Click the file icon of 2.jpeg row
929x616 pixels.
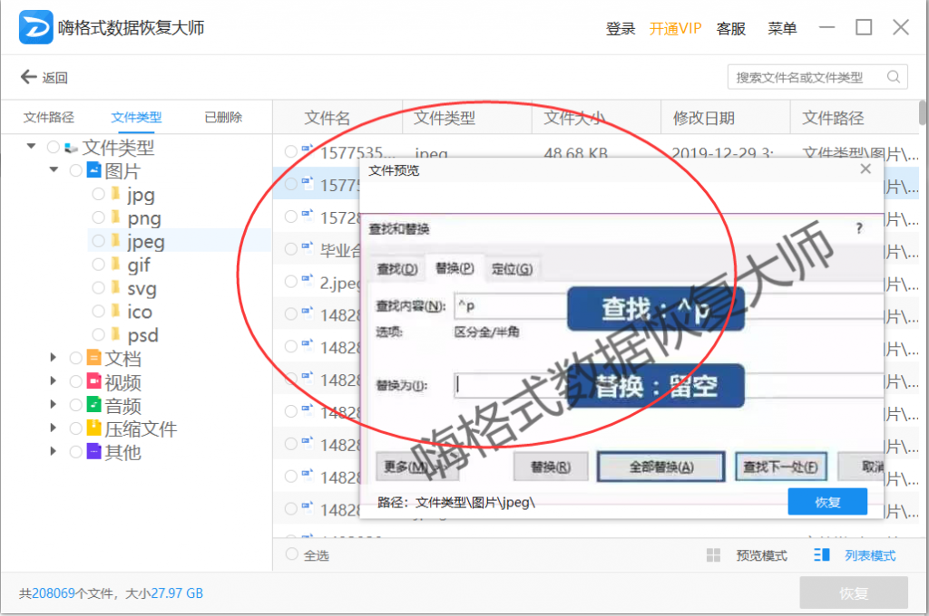point(307,281)
